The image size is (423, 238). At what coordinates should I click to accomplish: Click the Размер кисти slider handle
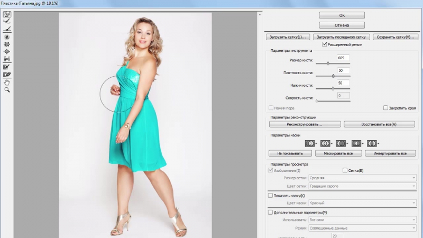click(x=328, y=63)
